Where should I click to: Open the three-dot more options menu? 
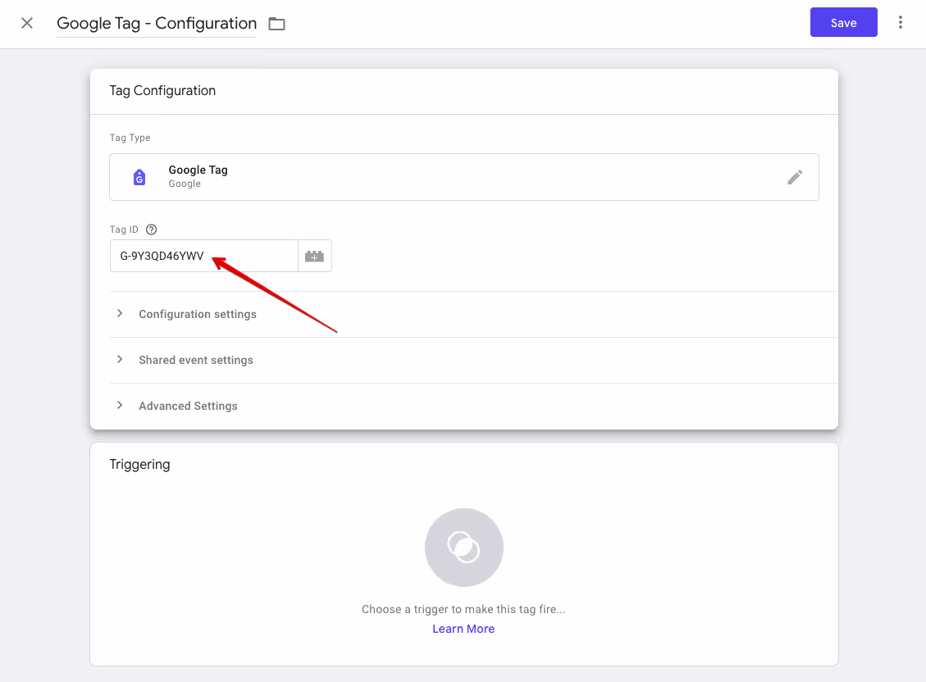[900, 22]
